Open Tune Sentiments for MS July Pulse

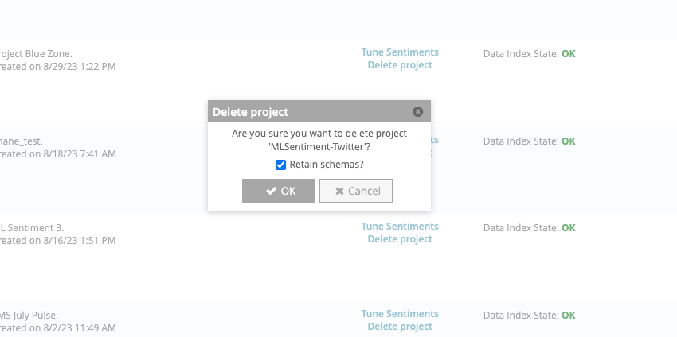point(400,314)
